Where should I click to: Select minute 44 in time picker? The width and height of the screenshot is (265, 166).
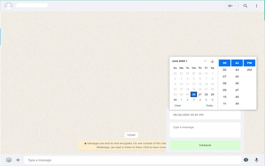[x=237, y=70]
